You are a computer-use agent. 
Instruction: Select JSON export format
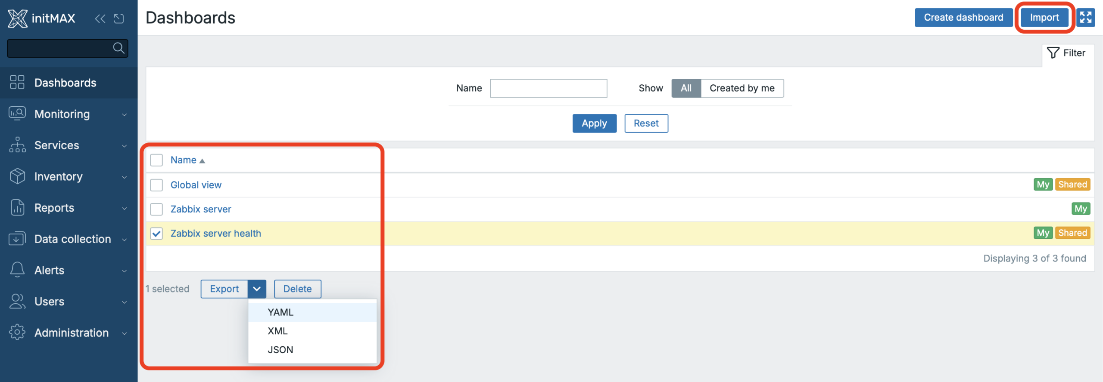pos(280,350)
